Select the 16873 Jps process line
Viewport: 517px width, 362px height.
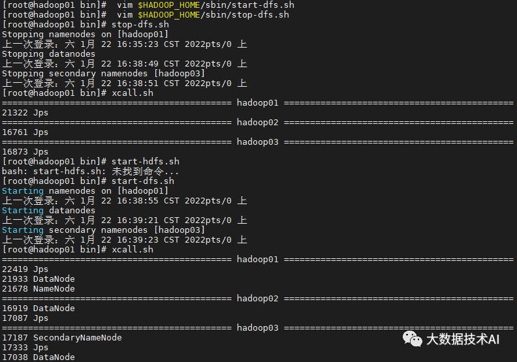(x=25, y=152)
